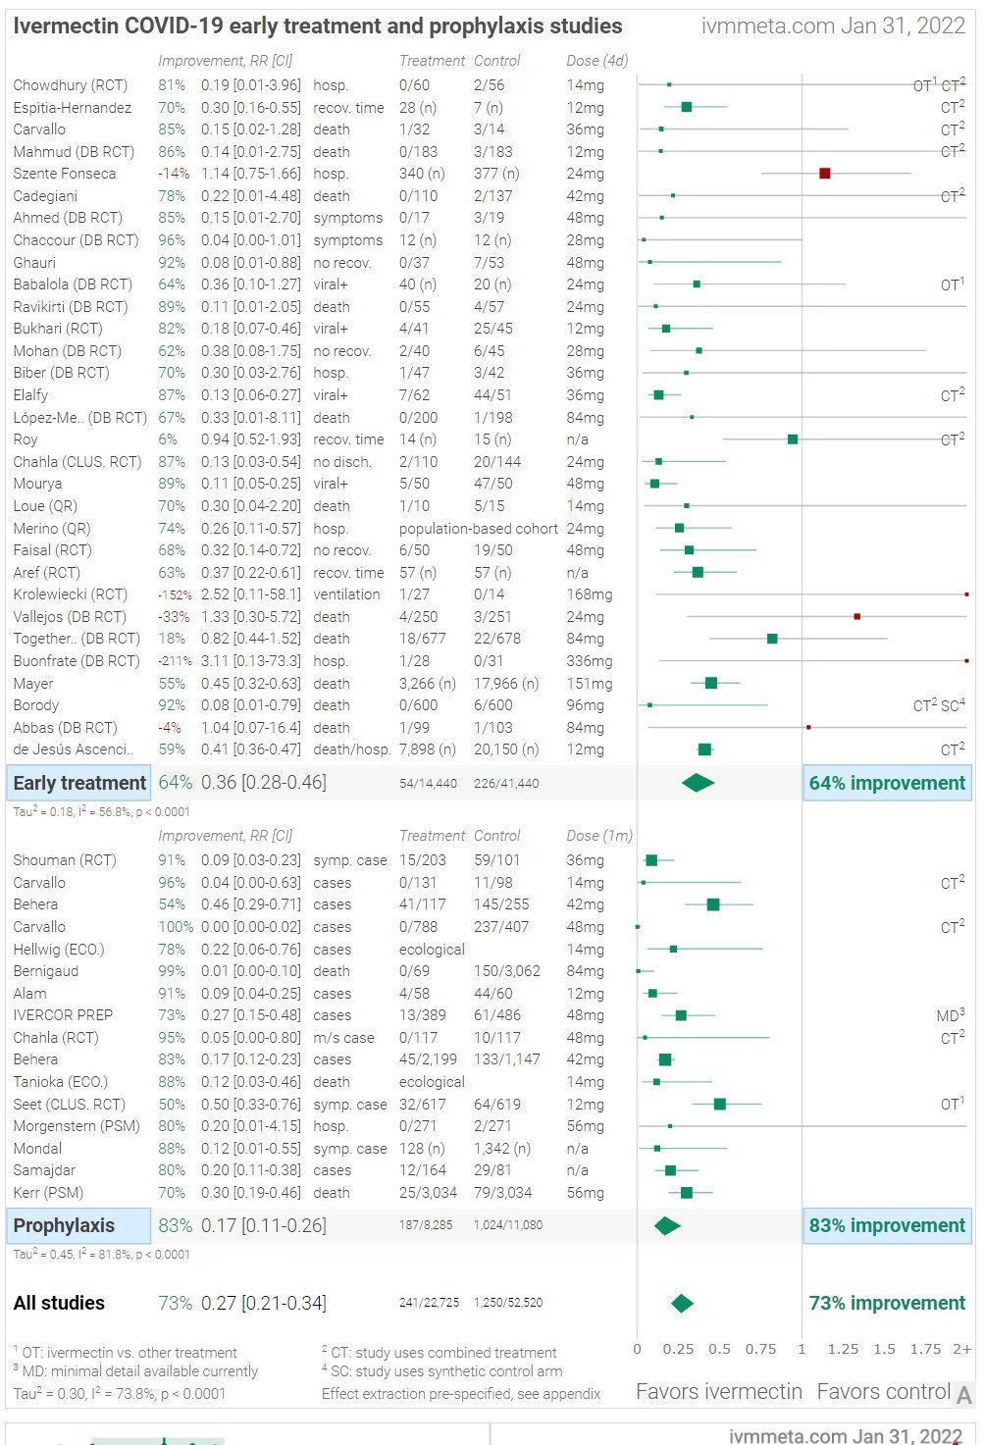The height and width of the screenshot is (1445, 984).
Task: Click the ivmmeta.com Jan 31, 2022 header text
Action: point(833,26)
